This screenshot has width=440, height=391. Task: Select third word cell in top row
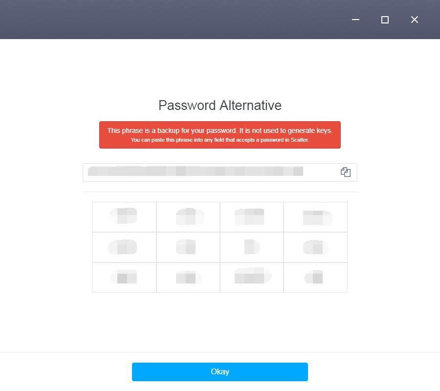tap(252, 217)
